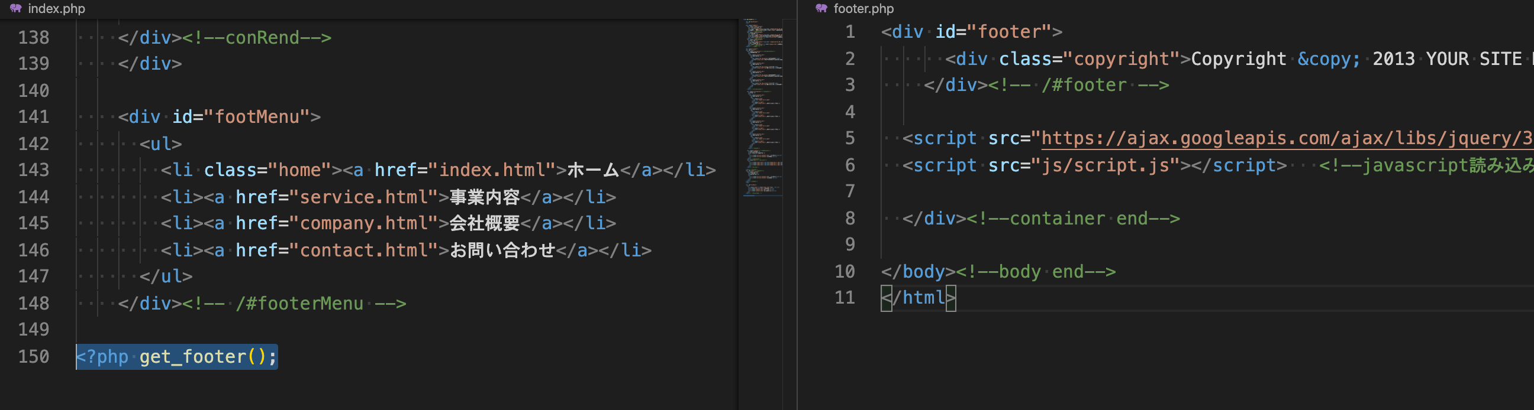Click the /#footerMenu comment
Image resolution: width=1534 pixels, height=410 pixels.
point(294,304)
